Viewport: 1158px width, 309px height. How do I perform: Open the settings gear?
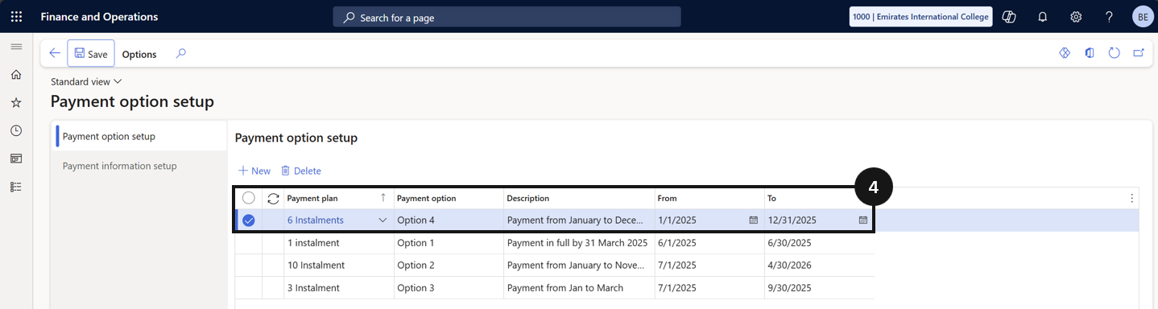point(1076,17)
